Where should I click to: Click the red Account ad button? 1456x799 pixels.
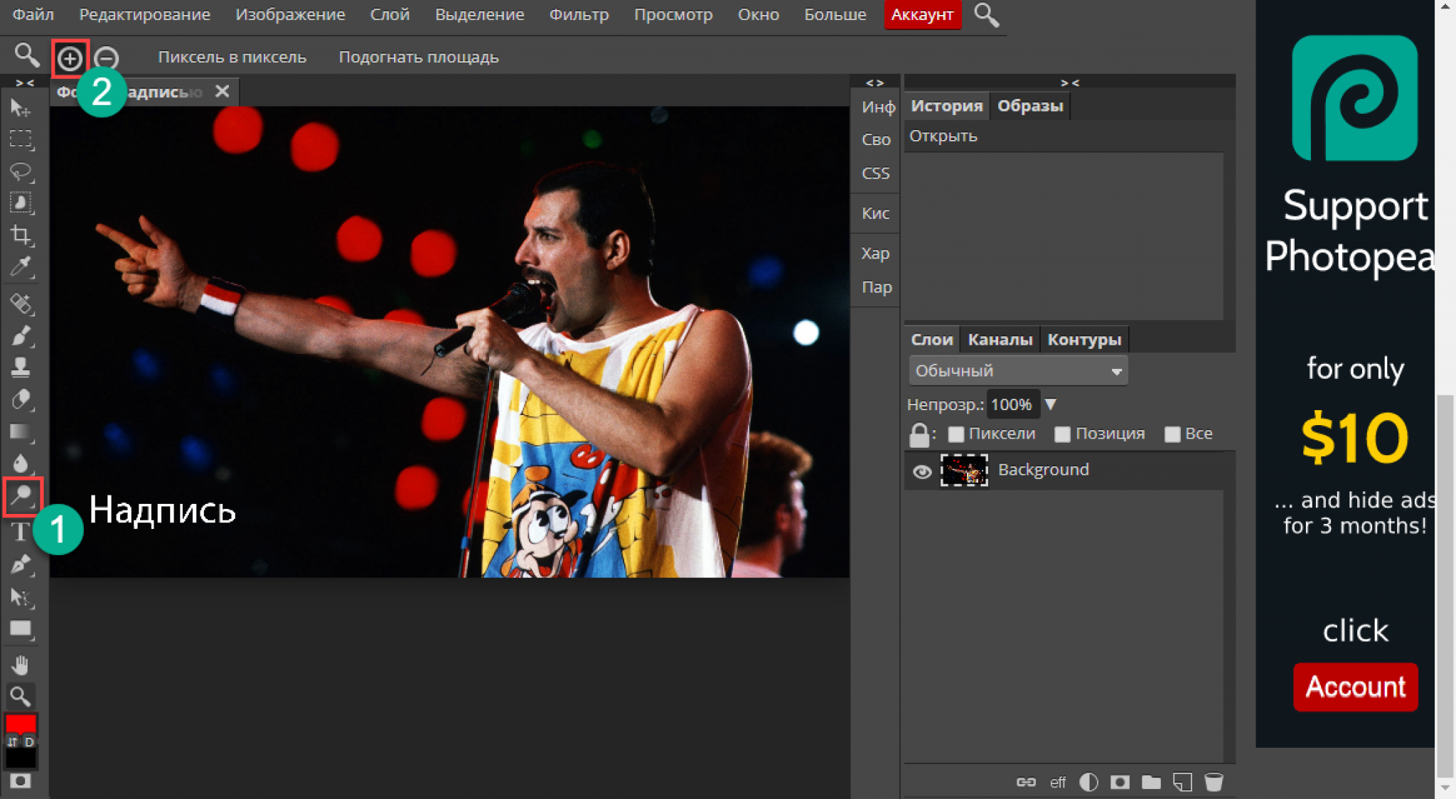[x=1355, y=687]
